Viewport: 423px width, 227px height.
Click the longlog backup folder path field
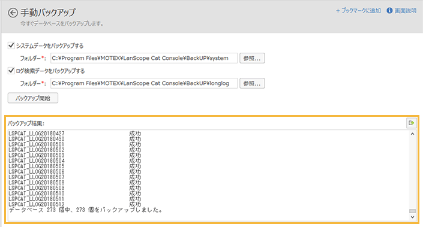pos(144,83)
